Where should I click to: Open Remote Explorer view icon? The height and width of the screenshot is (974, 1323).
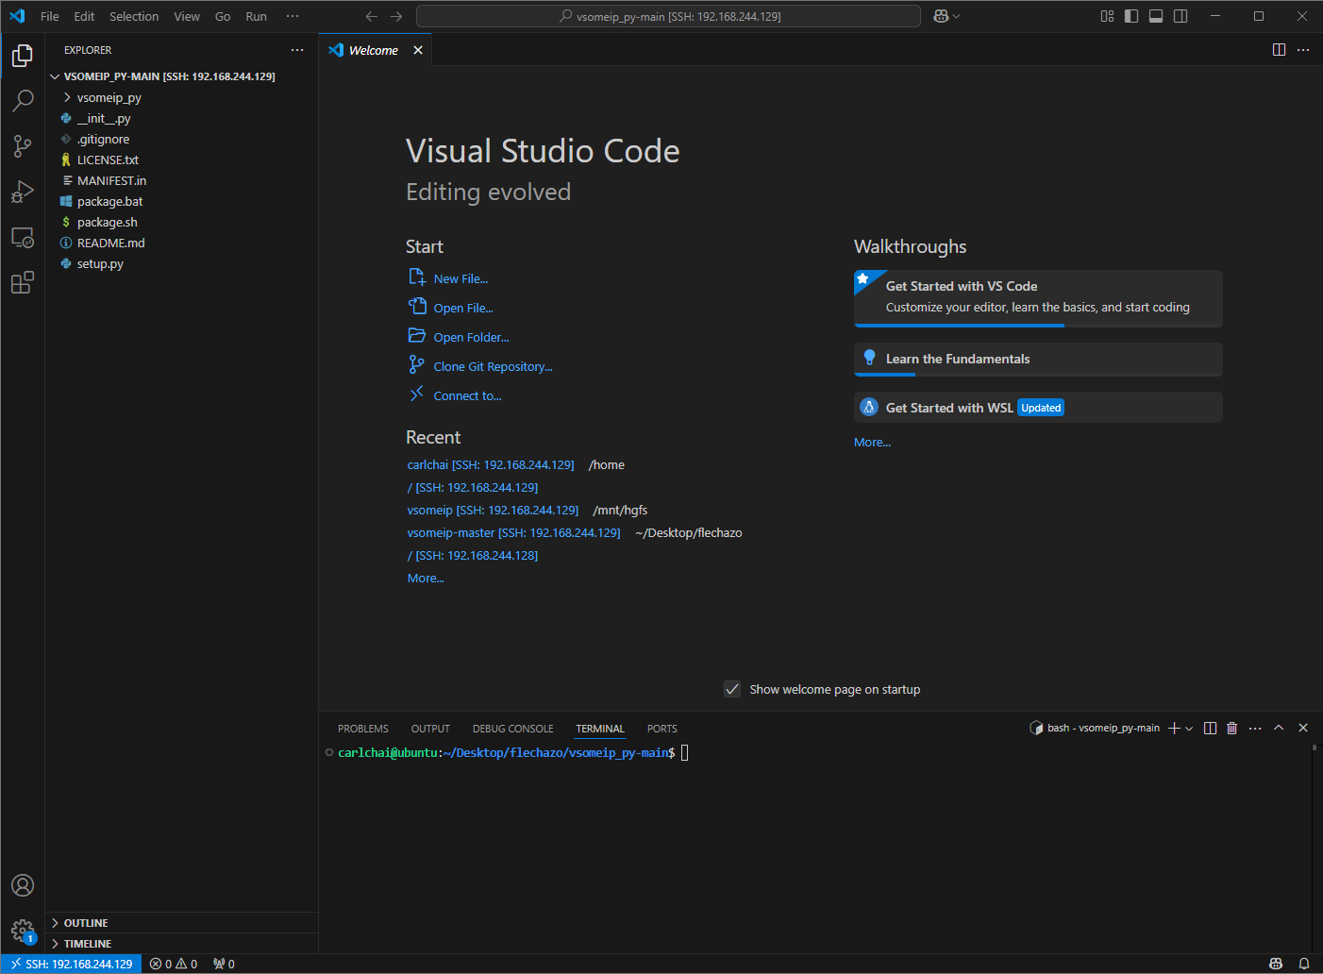pyautogui.click(x=23, y=237)
